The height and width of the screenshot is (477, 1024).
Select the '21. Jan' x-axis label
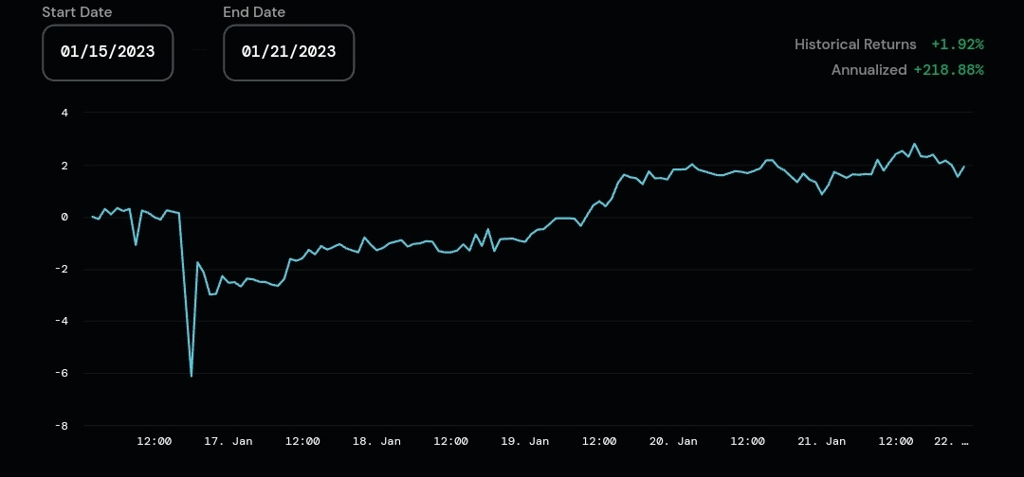coord(821,441)
